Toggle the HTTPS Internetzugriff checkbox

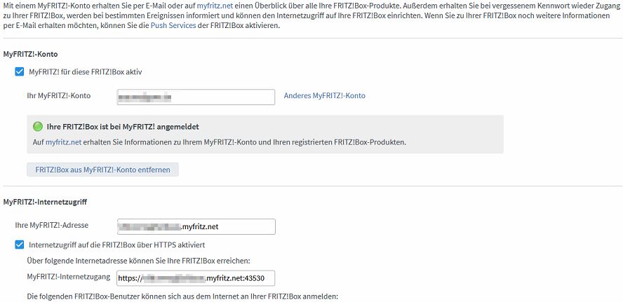[x=20, y=245]
